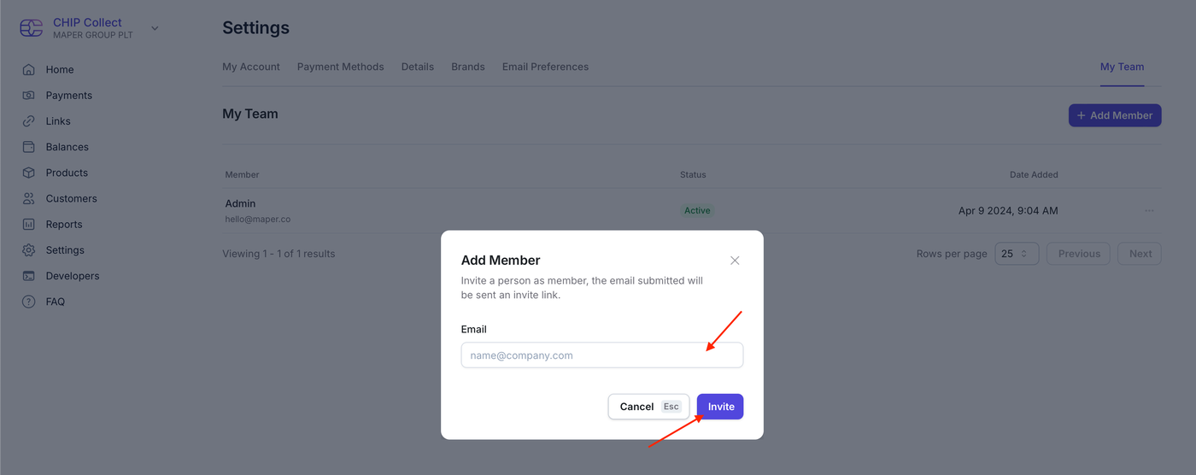
Task: Click the Payments sidebar icon
Action: (29, 96)
